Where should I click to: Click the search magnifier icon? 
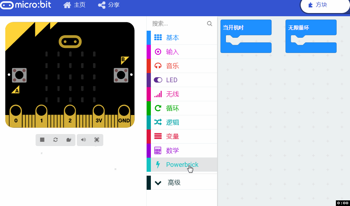[x=209, y=24]
